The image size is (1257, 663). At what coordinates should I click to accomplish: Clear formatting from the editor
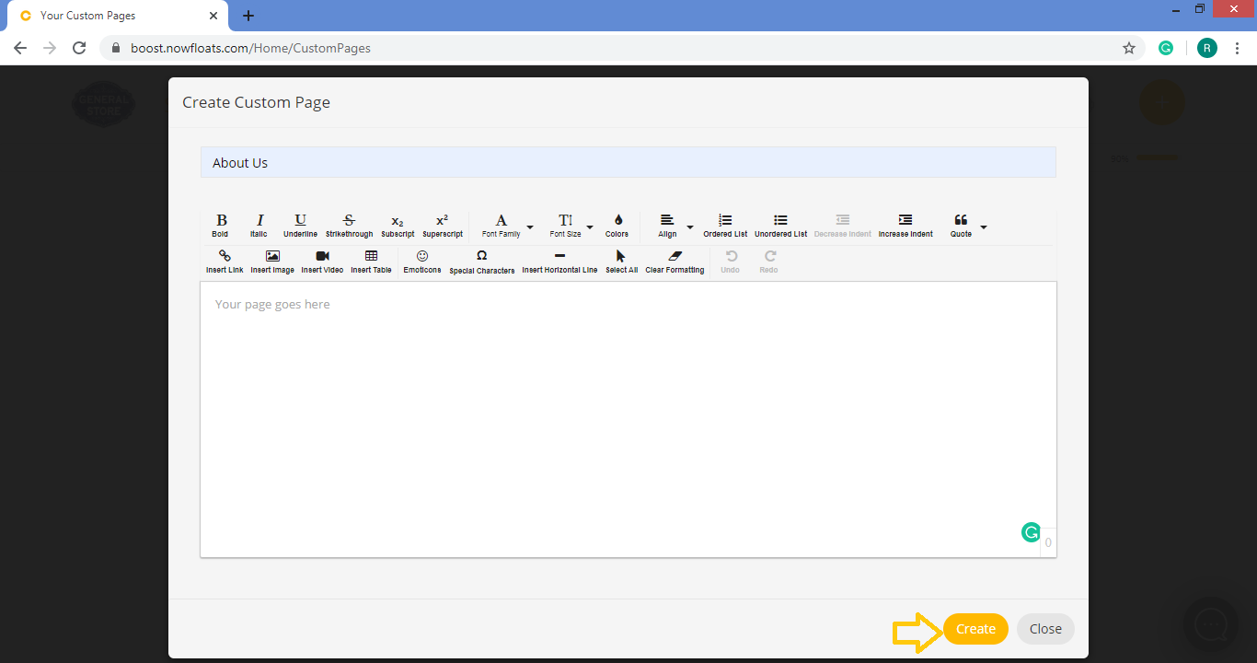(x=675, y=261)
